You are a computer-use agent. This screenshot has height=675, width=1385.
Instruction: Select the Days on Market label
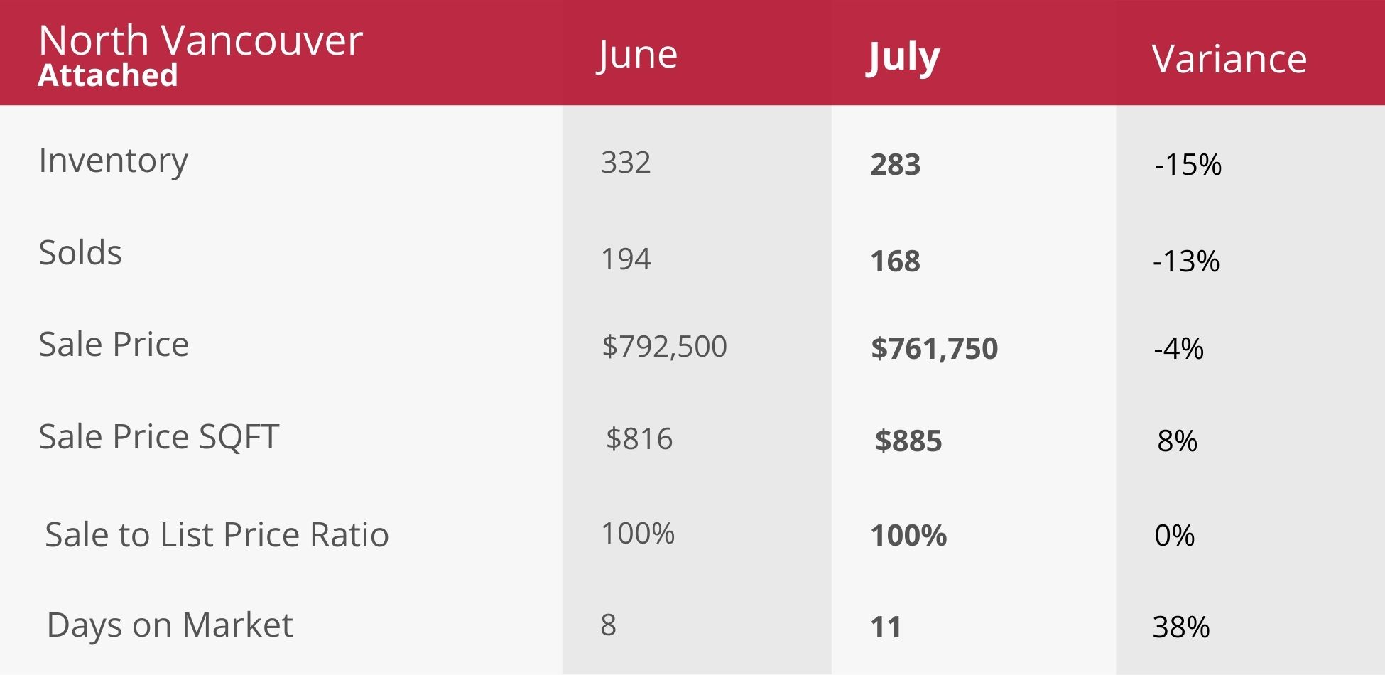click(x=169, y=625)
